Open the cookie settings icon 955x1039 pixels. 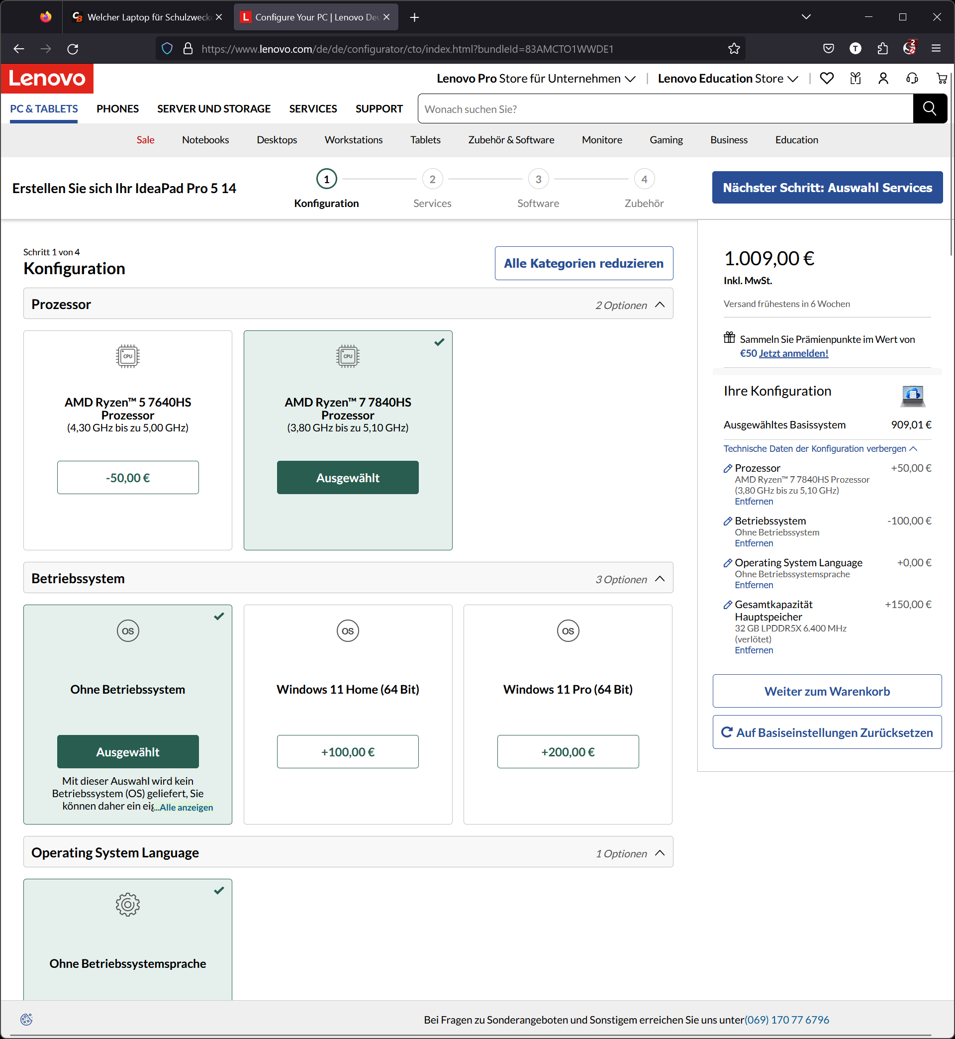coord(26,1020)
